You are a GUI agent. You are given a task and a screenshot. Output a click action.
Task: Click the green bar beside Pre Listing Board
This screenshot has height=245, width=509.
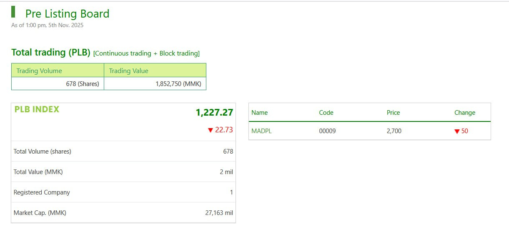(13, 12)
